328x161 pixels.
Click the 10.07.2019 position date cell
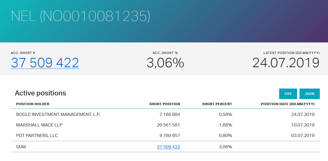pos(303,125)
